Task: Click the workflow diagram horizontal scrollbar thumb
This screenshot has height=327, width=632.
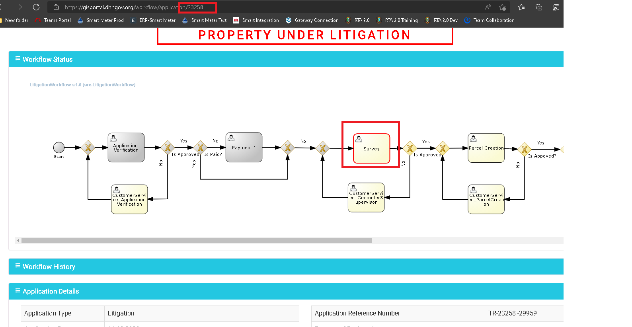Action: pyautogui.click(x=197, y=241)
